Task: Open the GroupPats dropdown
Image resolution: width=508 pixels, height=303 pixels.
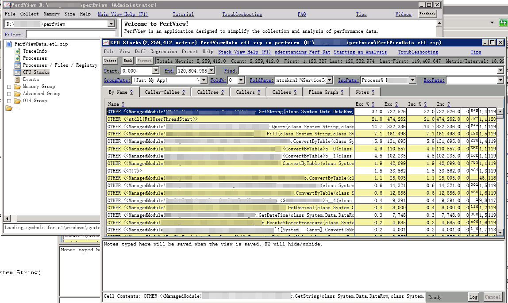Action: coord(204,80)
